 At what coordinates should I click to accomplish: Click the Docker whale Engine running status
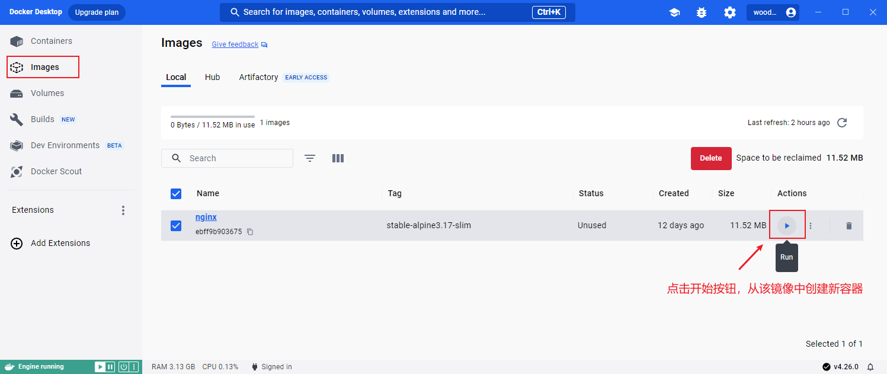(x=34, y=367)
